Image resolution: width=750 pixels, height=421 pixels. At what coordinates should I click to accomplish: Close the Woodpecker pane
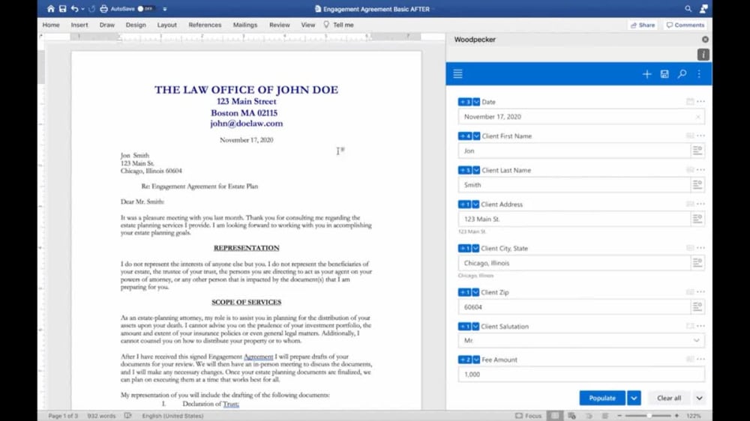click(705, 40)
